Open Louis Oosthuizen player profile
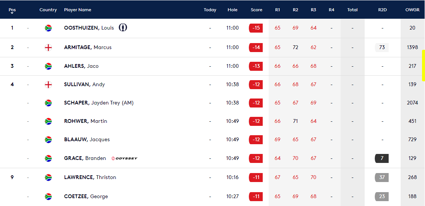Viewport: 425px width, 206px height. [89, 28]
